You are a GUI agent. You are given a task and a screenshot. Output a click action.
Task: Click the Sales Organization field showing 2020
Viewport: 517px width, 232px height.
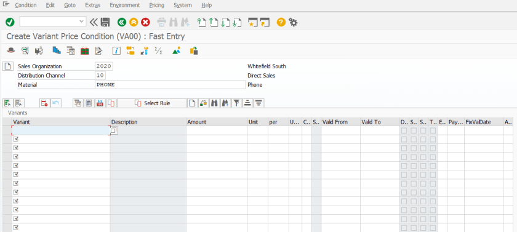[x=103, y=66]
